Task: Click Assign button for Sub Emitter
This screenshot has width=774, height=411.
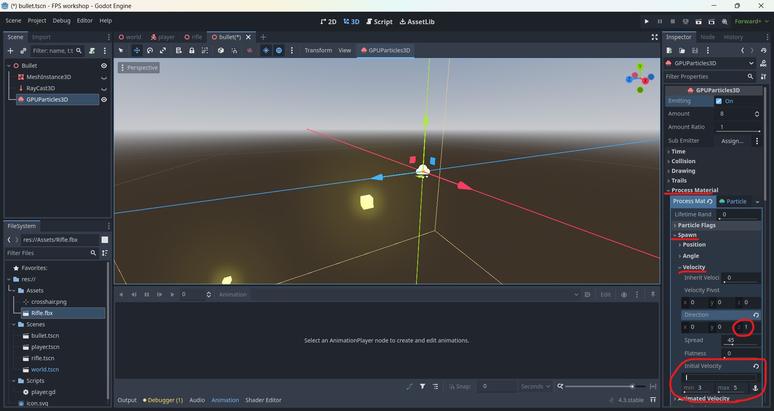Action: (x=732, y=141)
